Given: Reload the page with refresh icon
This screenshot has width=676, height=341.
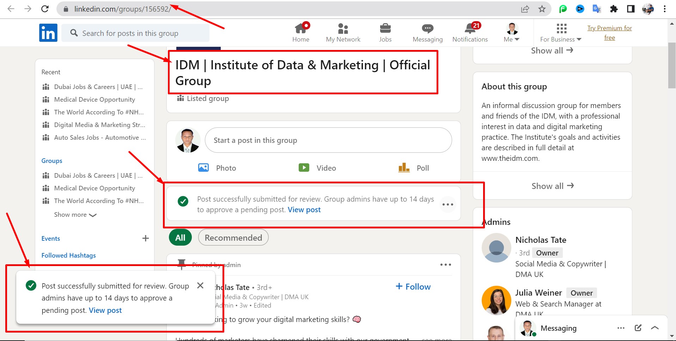Looking at the screenshot, I should pyautogui.click(x=45, y=9).
